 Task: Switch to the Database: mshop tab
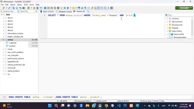point(64,12)
